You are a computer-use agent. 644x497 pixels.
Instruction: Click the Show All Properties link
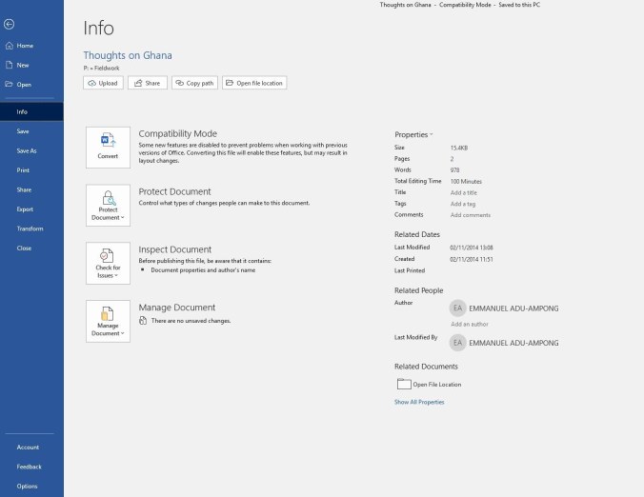[419, 402]
